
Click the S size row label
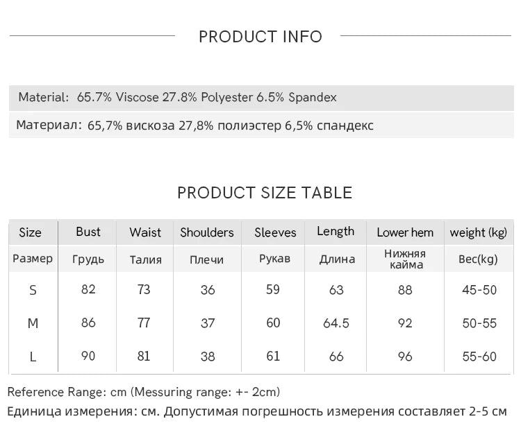coord(33,290)
